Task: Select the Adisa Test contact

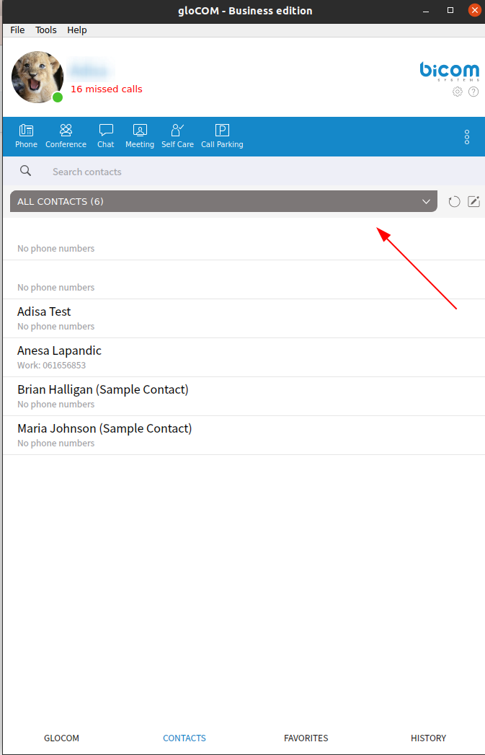Action: 244,318
